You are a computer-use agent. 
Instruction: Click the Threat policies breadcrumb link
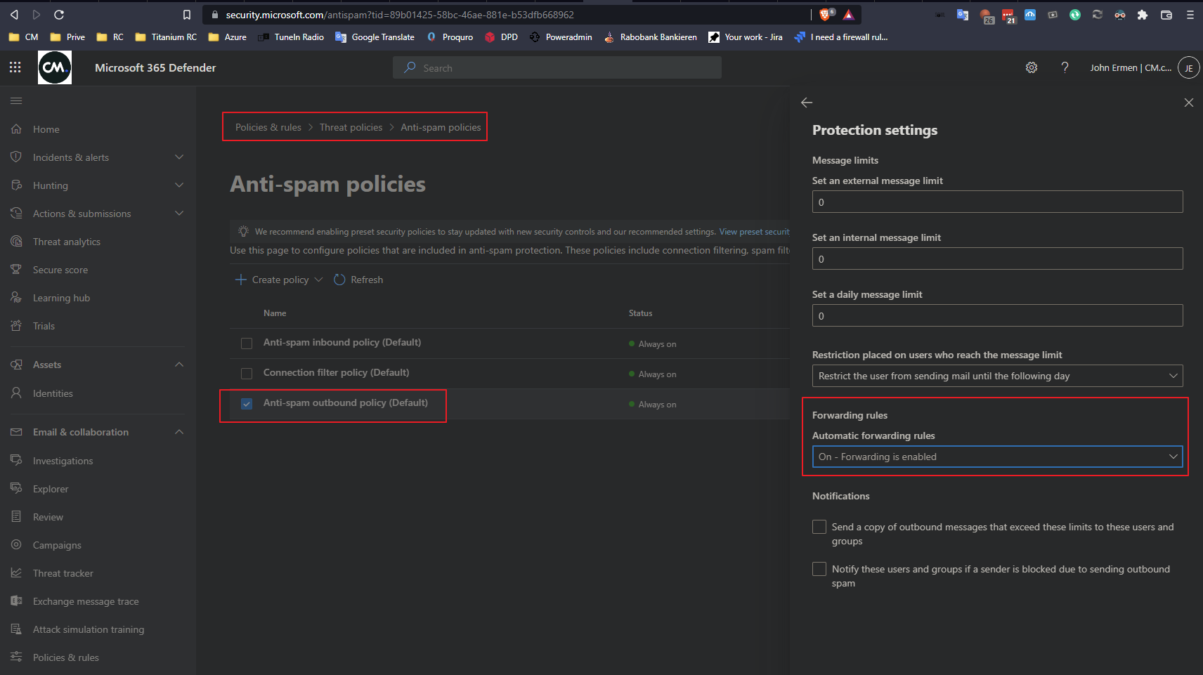coord(351,127)
